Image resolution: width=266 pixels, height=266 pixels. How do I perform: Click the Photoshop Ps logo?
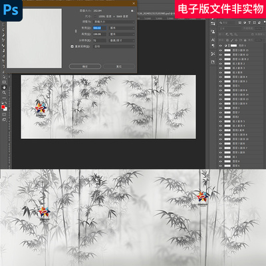(11, 10)
